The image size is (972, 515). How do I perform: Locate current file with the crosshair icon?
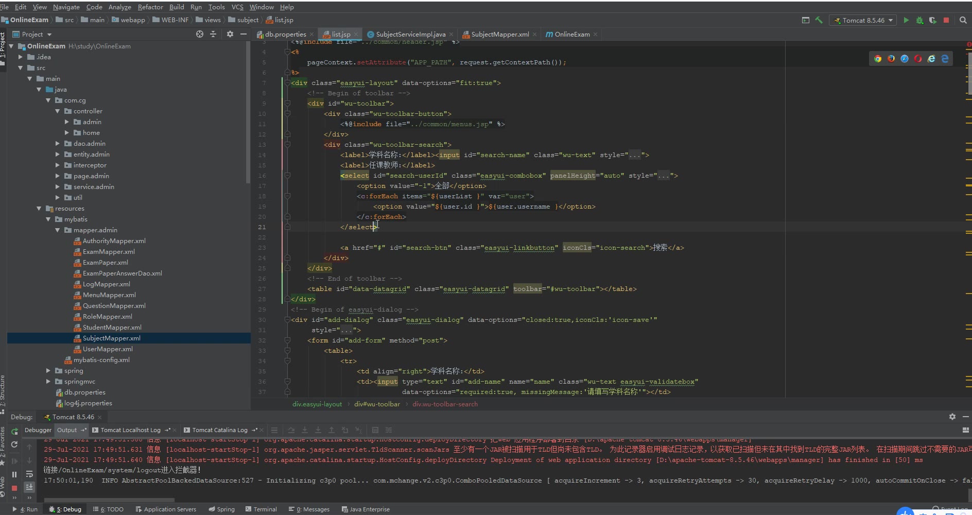coord(200,34)
